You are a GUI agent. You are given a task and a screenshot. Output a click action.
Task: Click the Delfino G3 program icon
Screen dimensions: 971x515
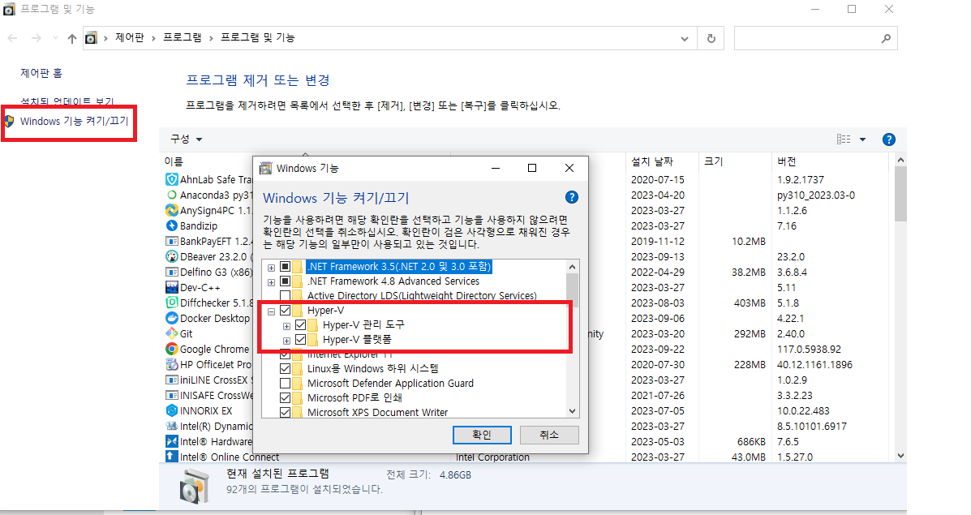pyautogui.click(x=171, y=273)
